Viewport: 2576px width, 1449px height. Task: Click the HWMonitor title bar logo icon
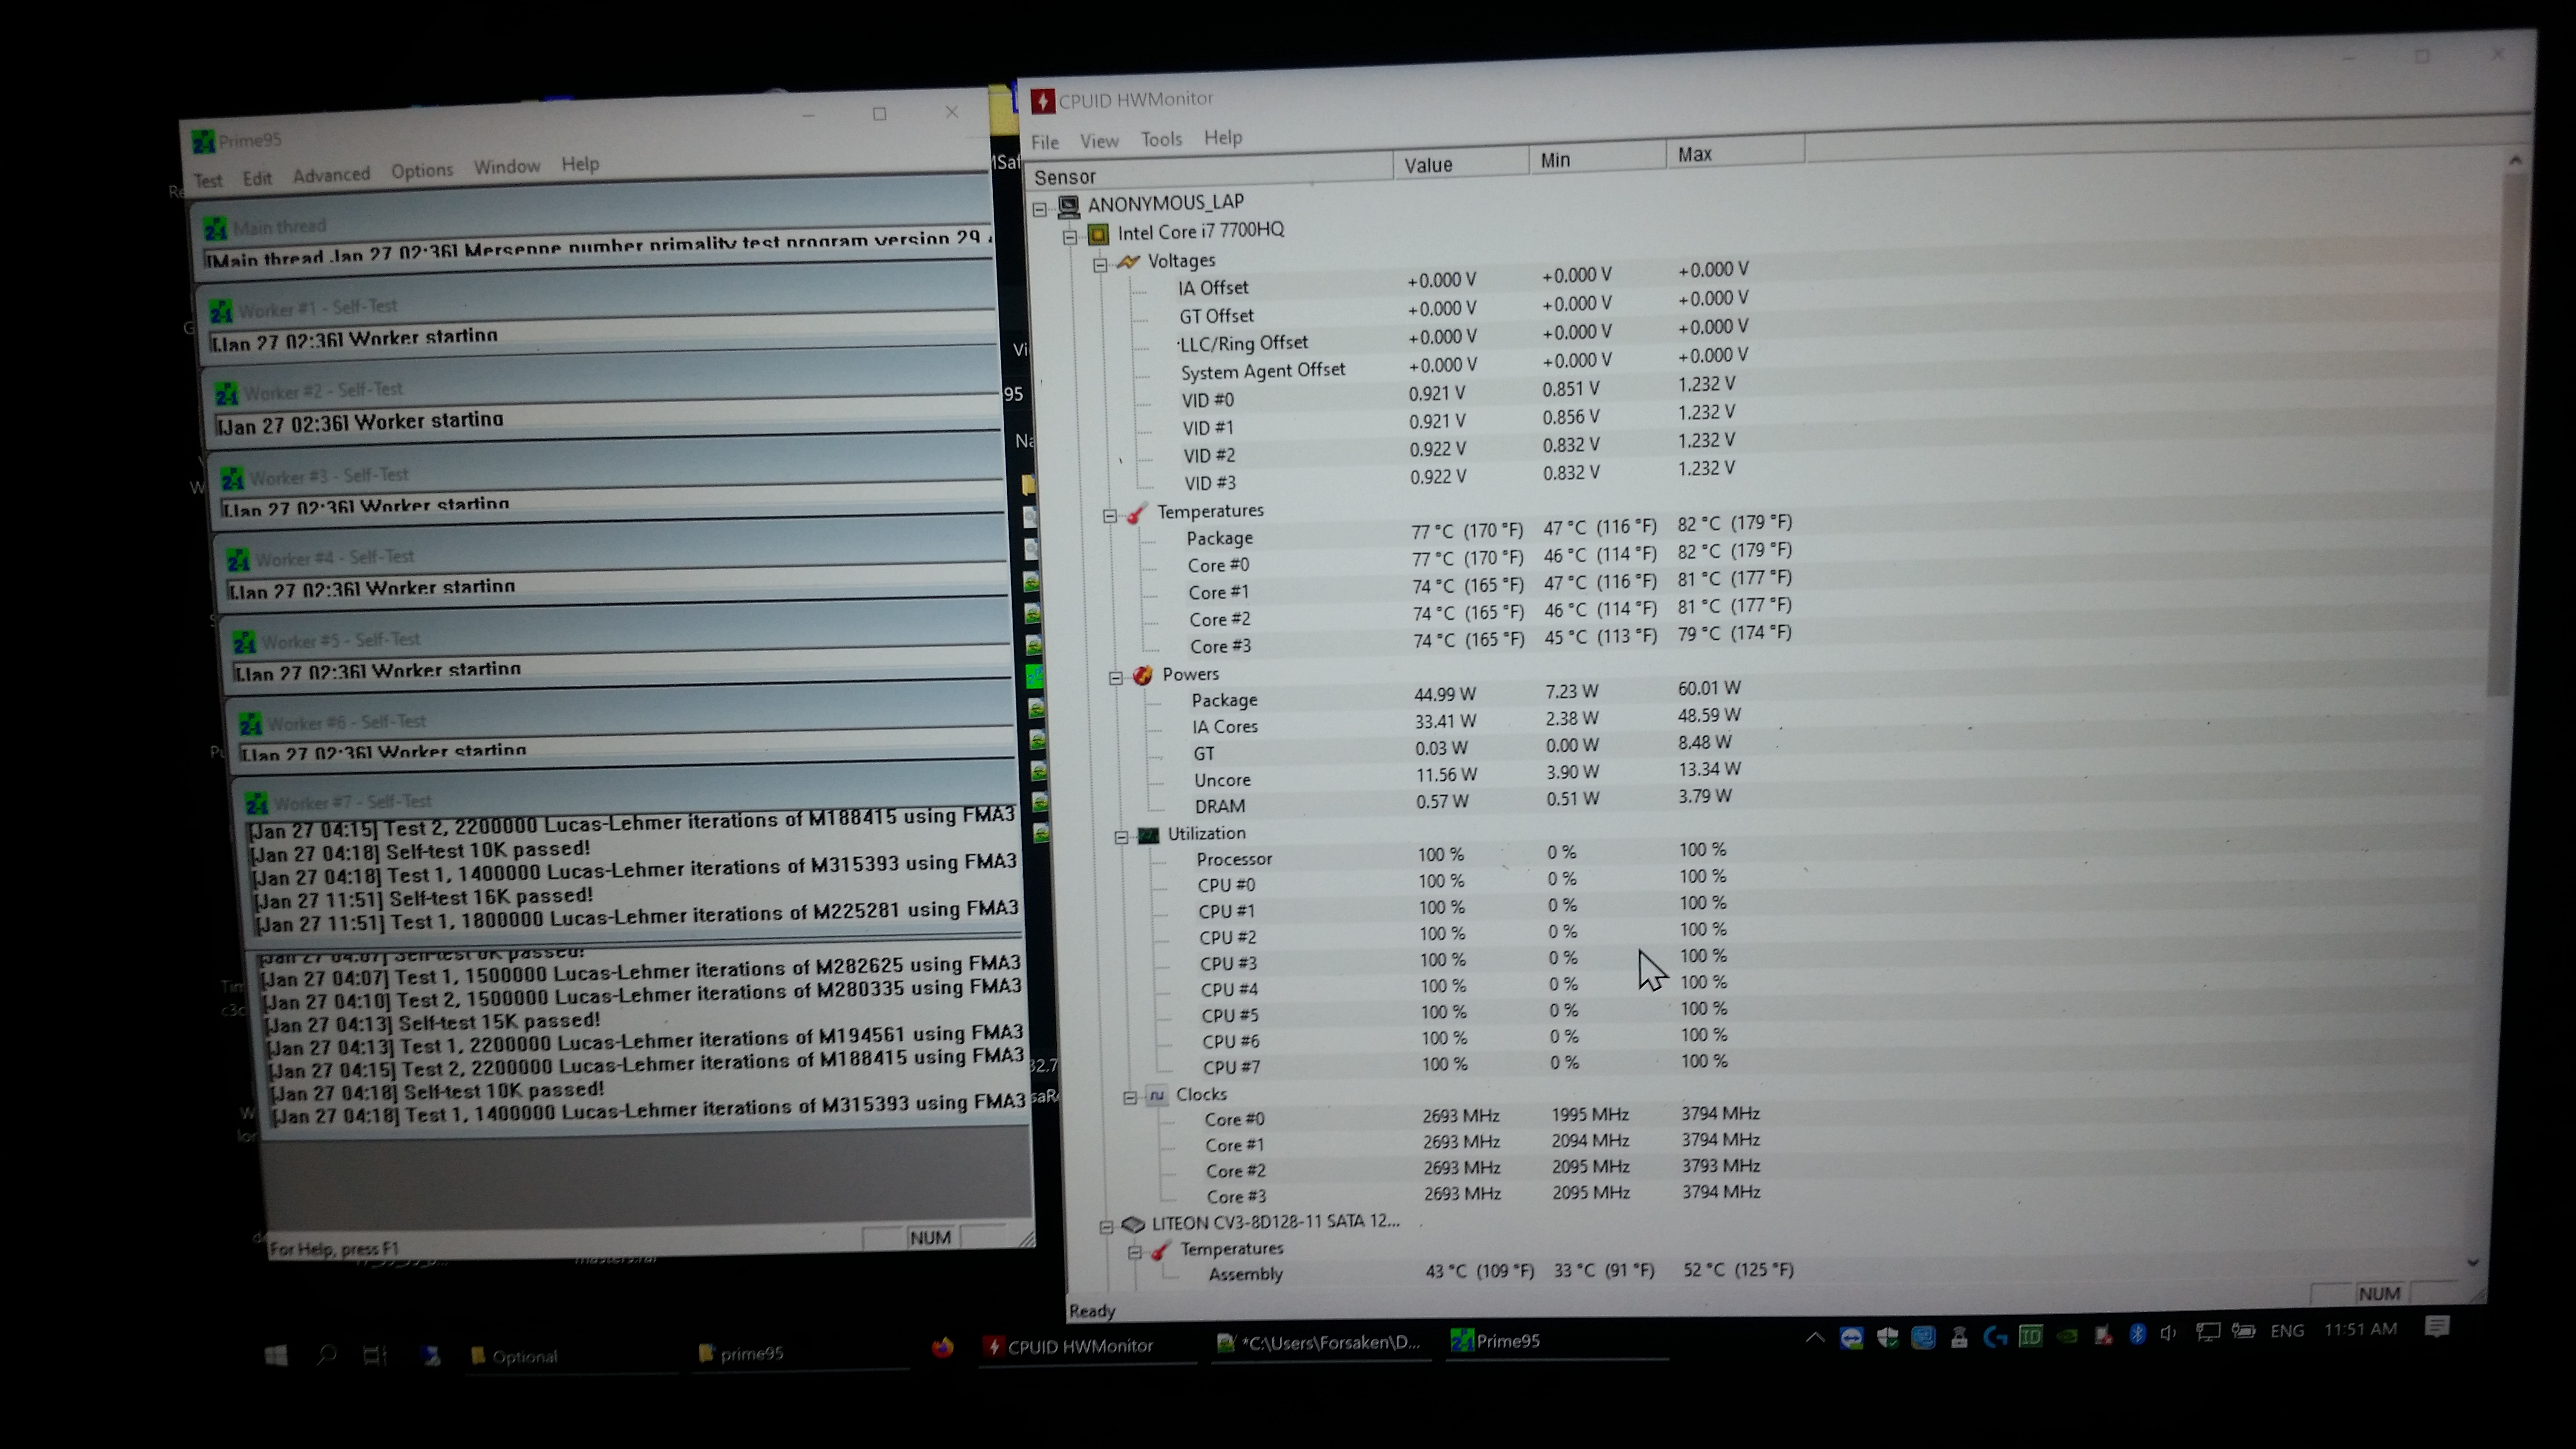pos(1042,102)
